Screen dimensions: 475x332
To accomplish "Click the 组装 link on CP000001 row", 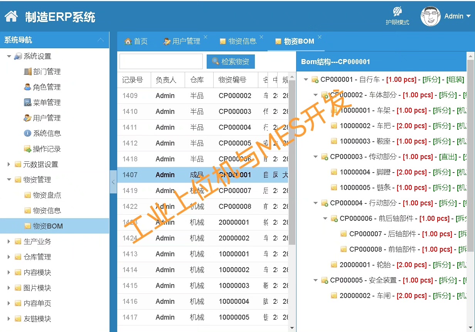I will [x=455, y=80].
